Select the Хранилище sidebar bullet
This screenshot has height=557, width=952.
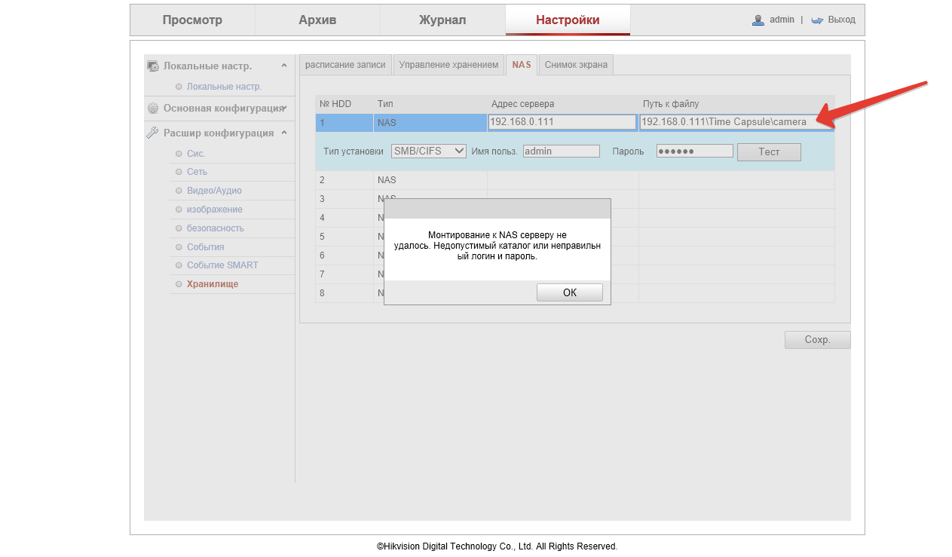179,284
